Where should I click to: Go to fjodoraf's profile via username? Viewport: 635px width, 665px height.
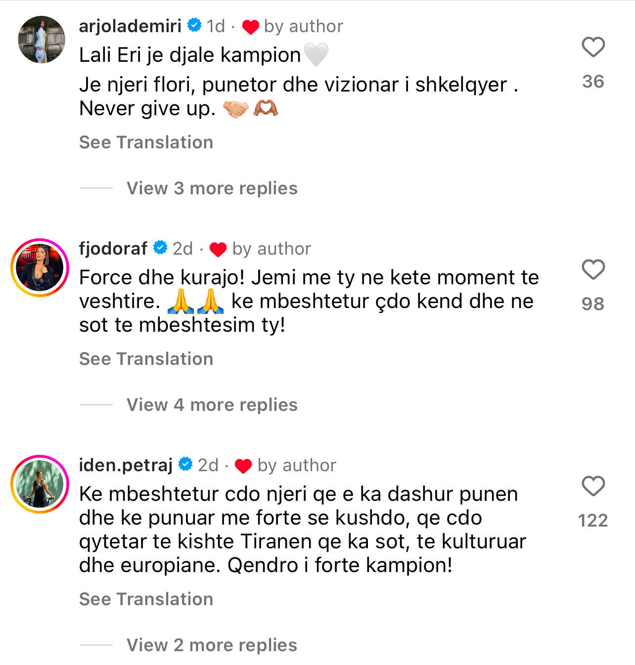tap(113, 249)
